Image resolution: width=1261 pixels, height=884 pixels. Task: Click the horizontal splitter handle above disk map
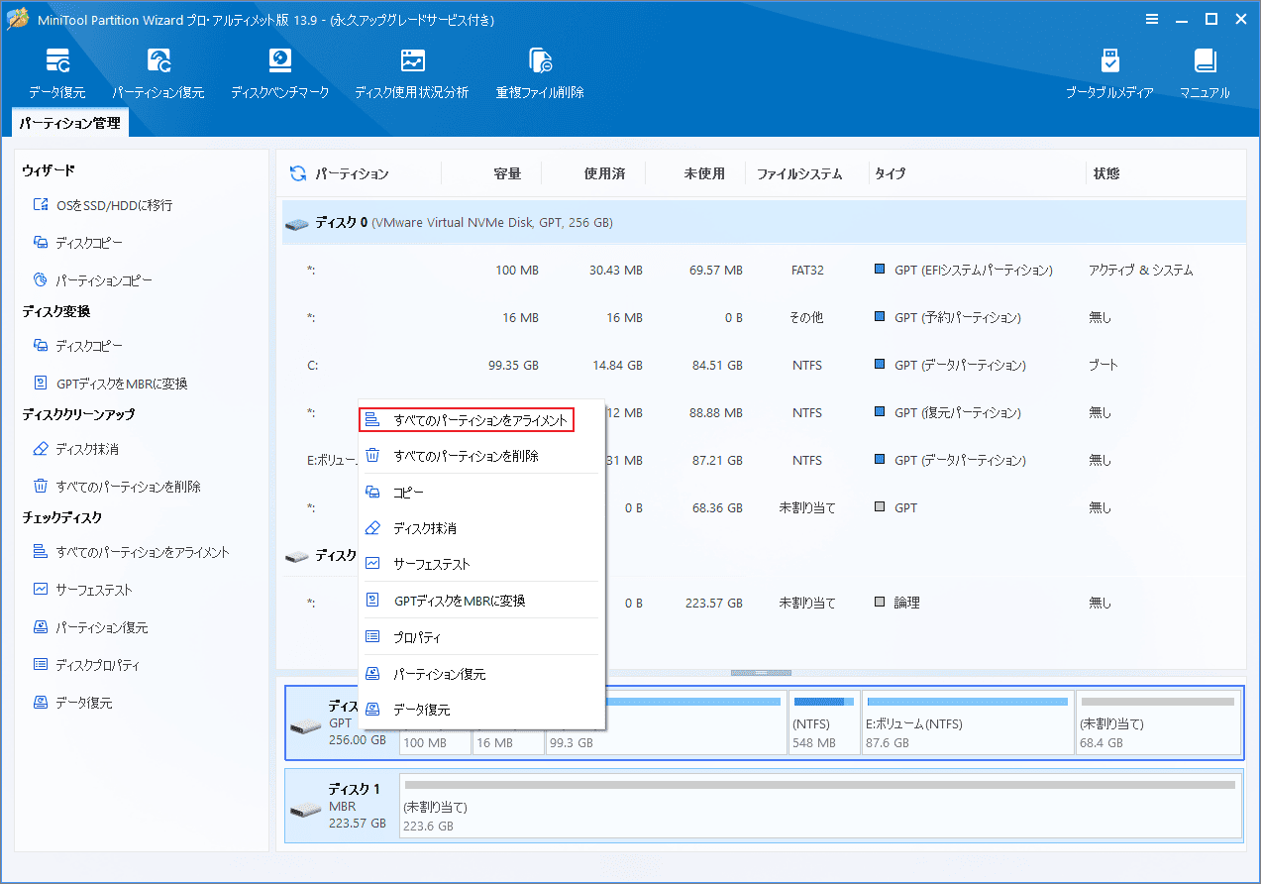pos(761,673)
